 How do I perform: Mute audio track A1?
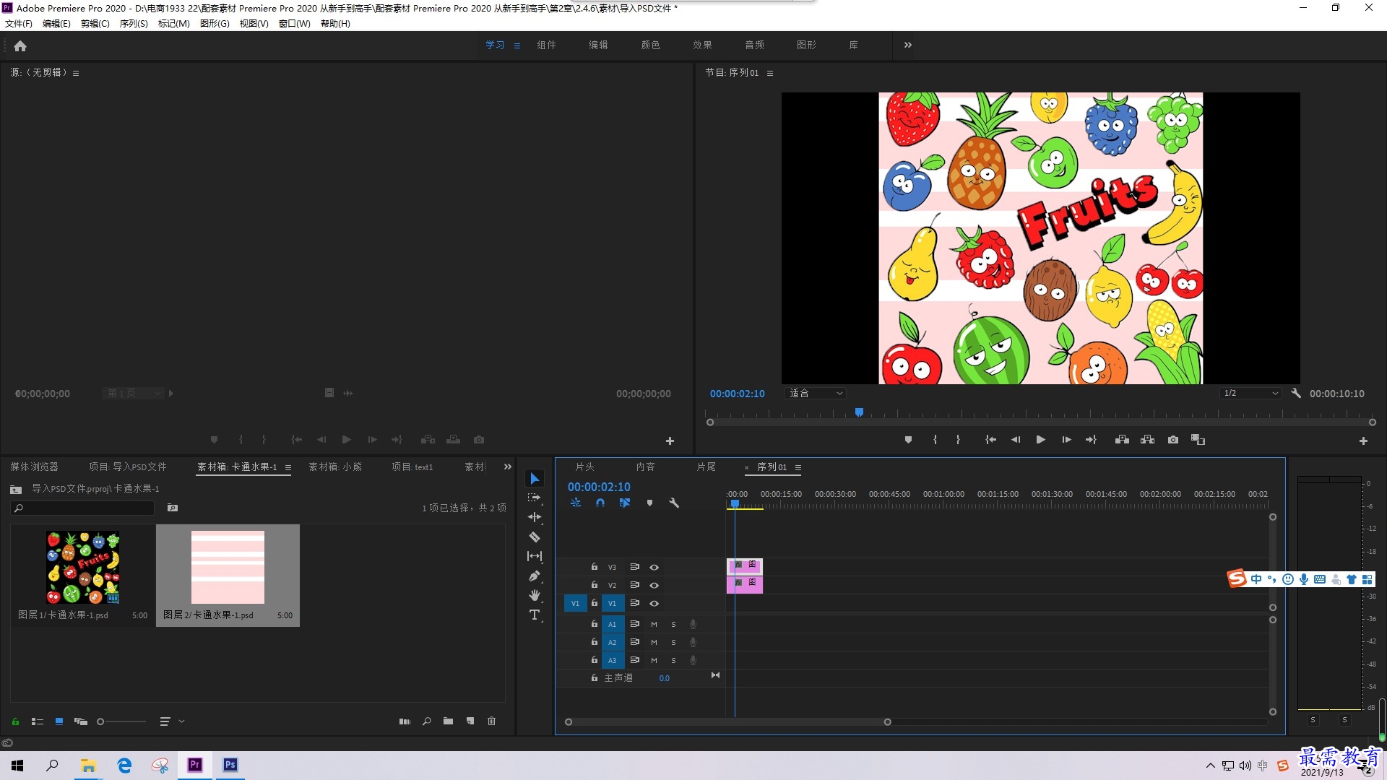[654, 624]
